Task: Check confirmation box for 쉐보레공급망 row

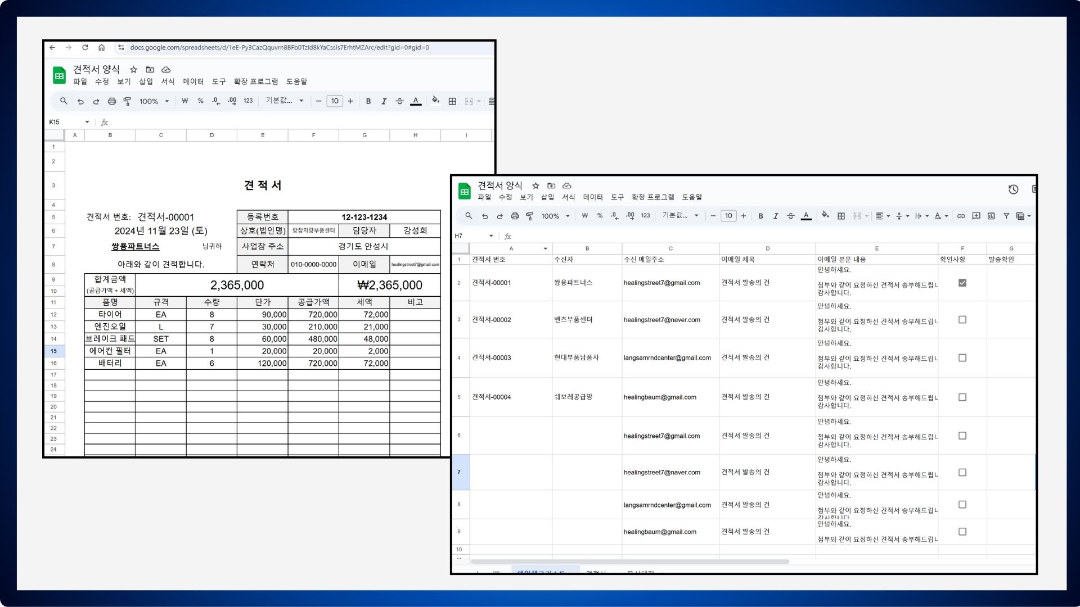Action: pos(962,397)
